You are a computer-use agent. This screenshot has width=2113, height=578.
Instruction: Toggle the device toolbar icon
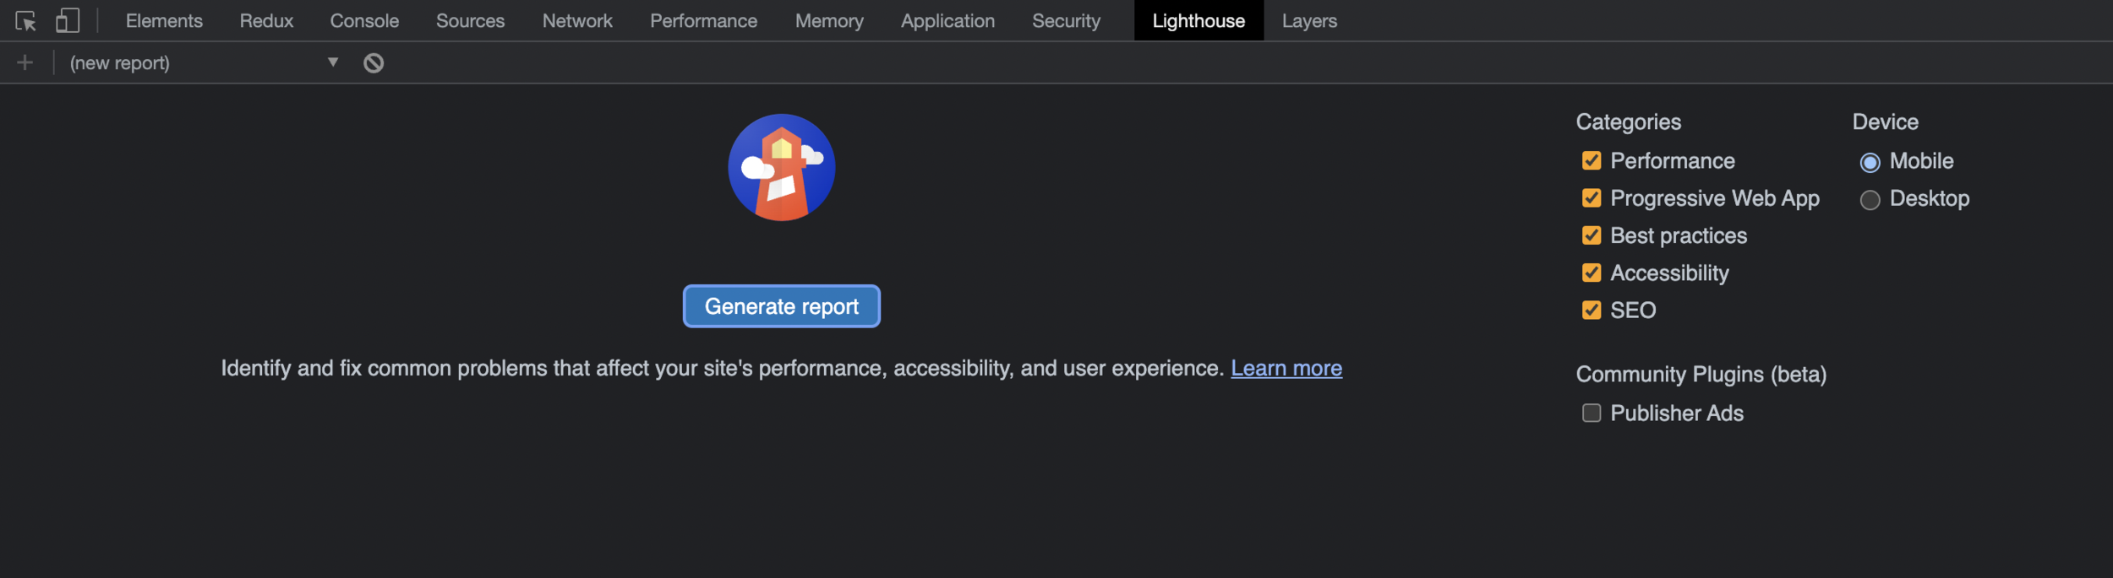point(68,20)
